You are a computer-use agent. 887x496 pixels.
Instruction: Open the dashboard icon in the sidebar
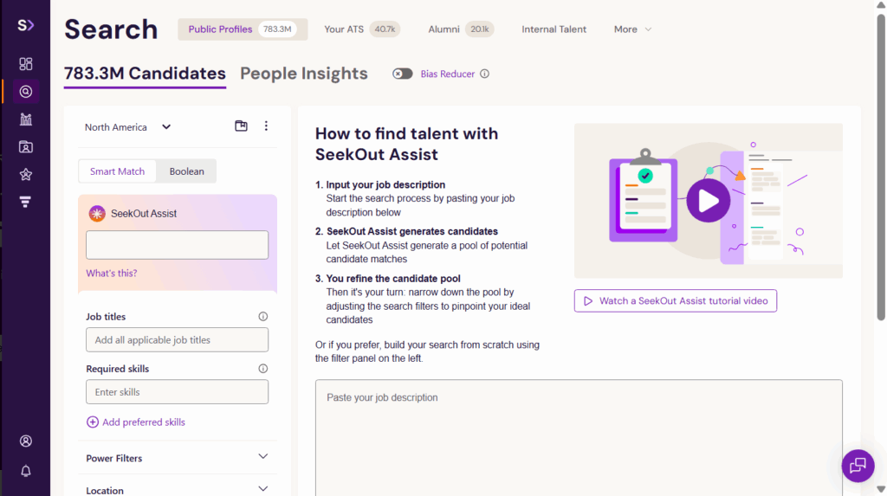[x=26, y=64]
